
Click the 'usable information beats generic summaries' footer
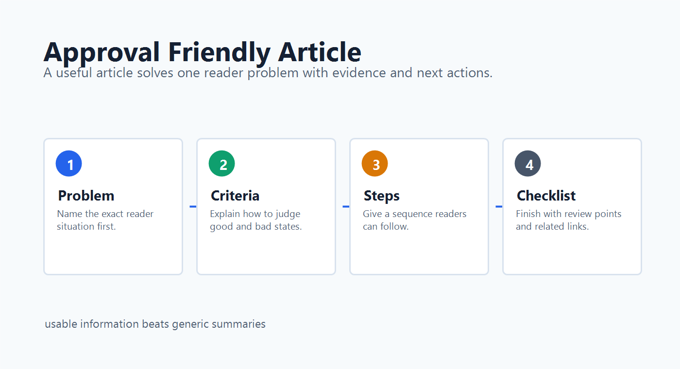(x=155, y=324)
